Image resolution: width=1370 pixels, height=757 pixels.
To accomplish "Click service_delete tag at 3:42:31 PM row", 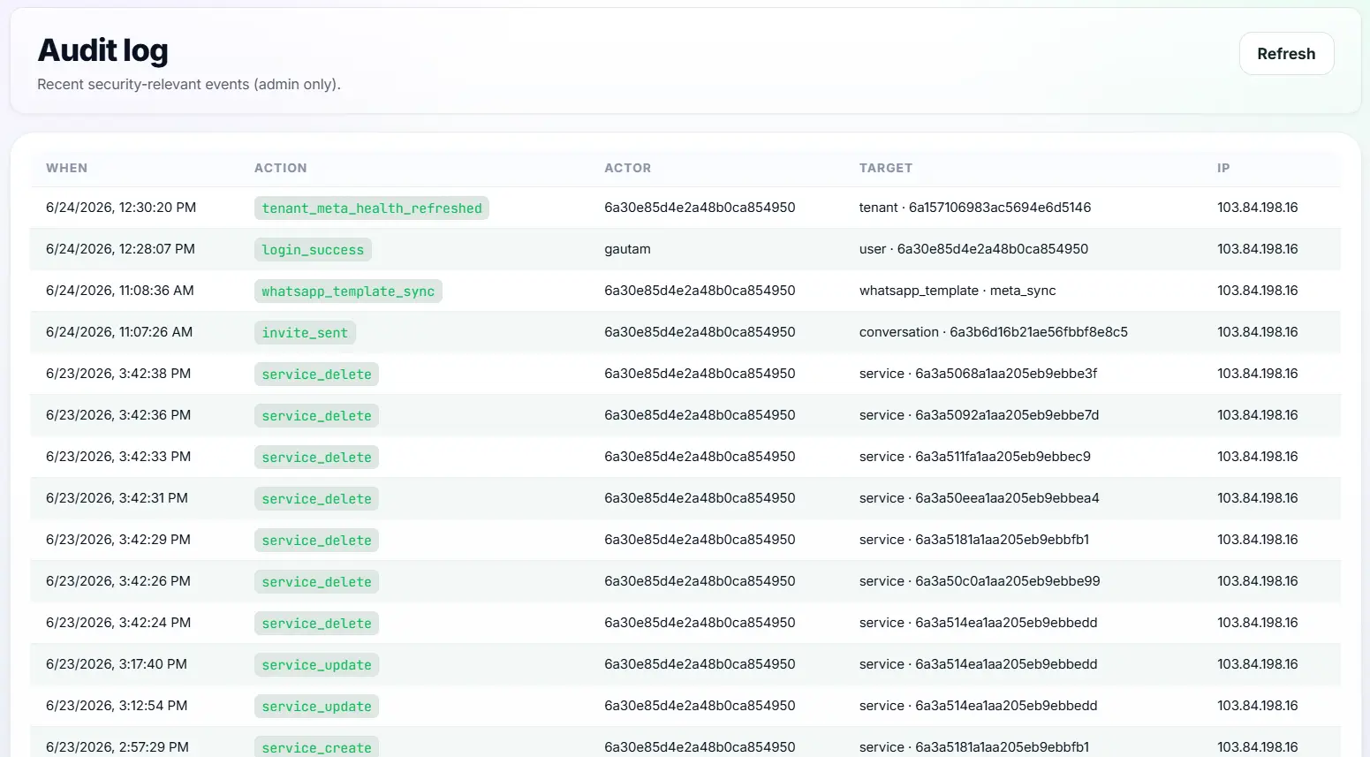I will click(316, 499).
